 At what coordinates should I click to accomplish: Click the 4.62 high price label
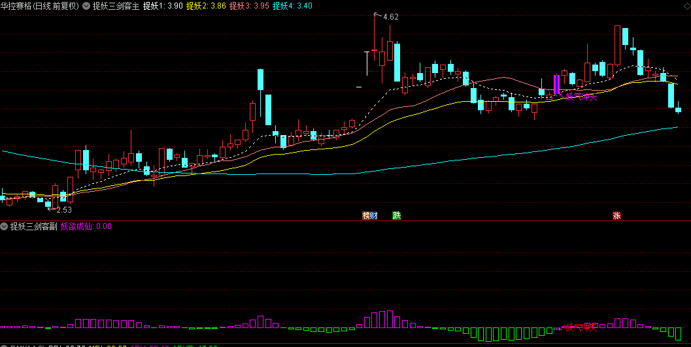(x=391, y=17)
